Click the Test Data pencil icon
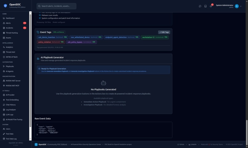248x148 pixels. (x=4, y=134)
